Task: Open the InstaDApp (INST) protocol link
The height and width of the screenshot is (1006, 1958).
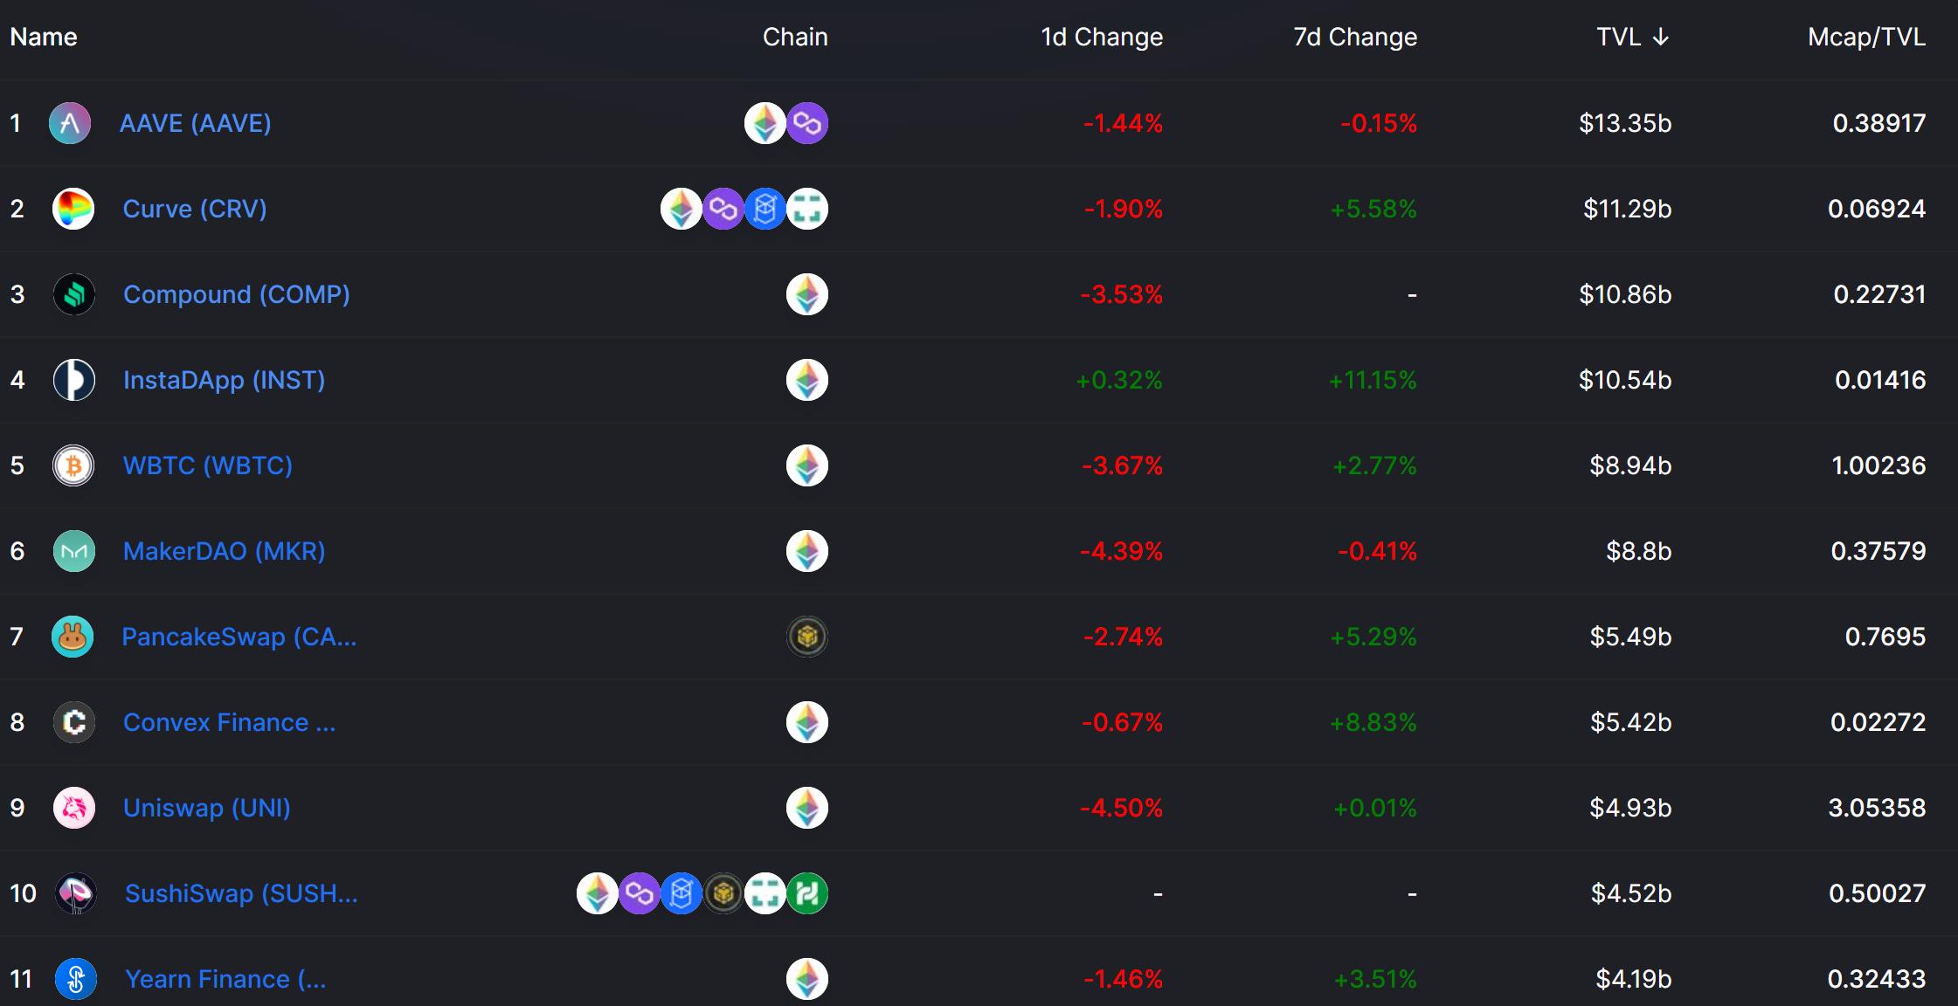Action: tap(224, 380)
